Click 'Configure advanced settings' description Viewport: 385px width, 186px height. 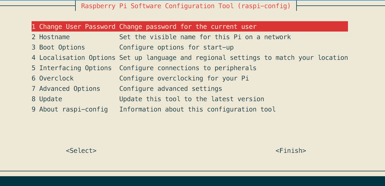pyautogui.click(x=171, y=89)
